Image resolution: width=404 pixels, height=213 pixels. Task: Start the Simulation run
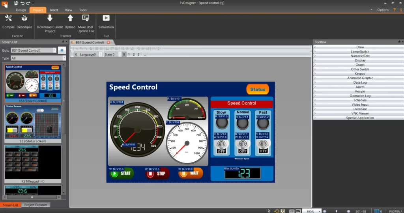(106, 18)
